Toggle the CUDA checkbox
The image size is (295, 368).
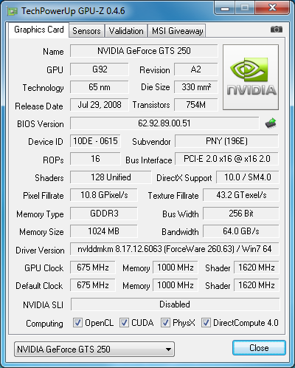point(124,322)
